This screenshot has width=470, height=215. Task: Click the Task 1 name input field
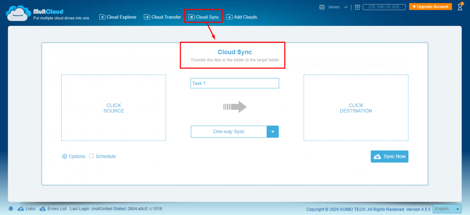235,83
